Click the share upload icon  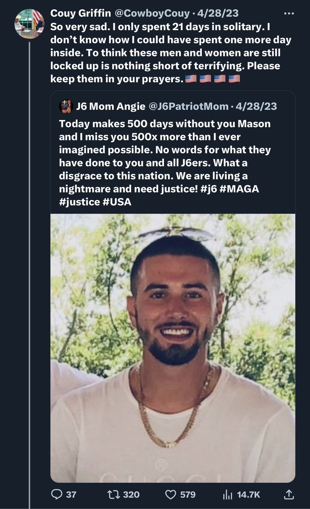[289, 494]
